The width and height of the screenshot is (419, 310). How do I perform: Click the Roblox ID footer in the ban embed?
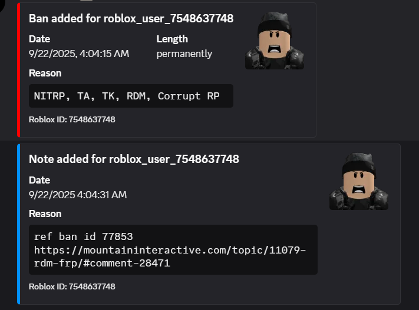click(x=72, y=119)
